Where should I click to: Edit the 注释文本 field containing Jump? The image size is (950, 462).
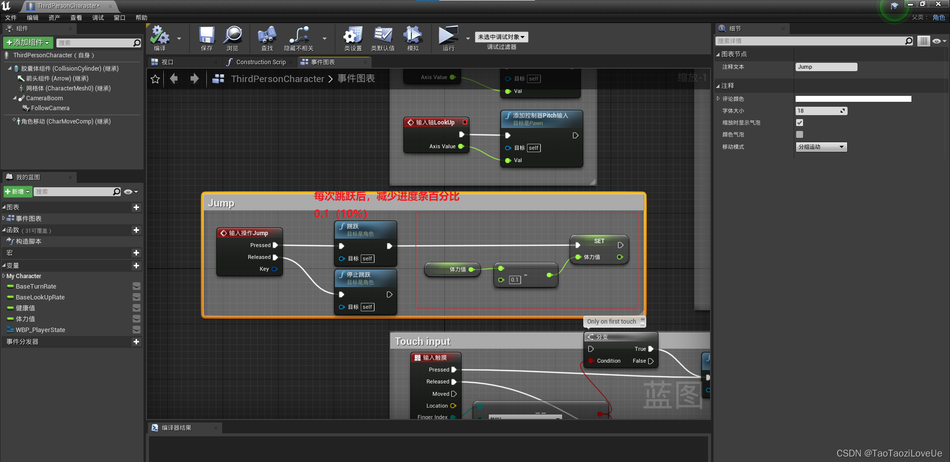(825, 66)
